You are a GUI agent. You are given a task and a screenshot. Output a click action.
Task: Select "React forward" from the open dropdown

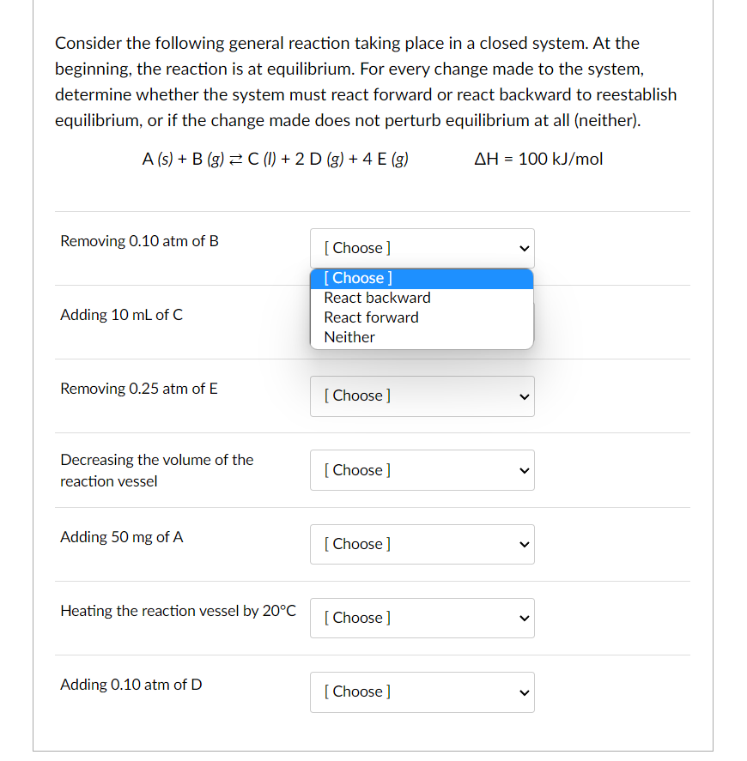(x=371, y=317)
